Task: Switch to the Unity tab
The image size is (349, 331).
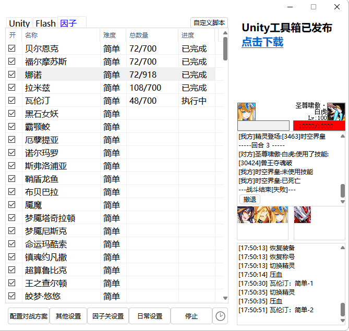Action: click(x=19, y=23)
